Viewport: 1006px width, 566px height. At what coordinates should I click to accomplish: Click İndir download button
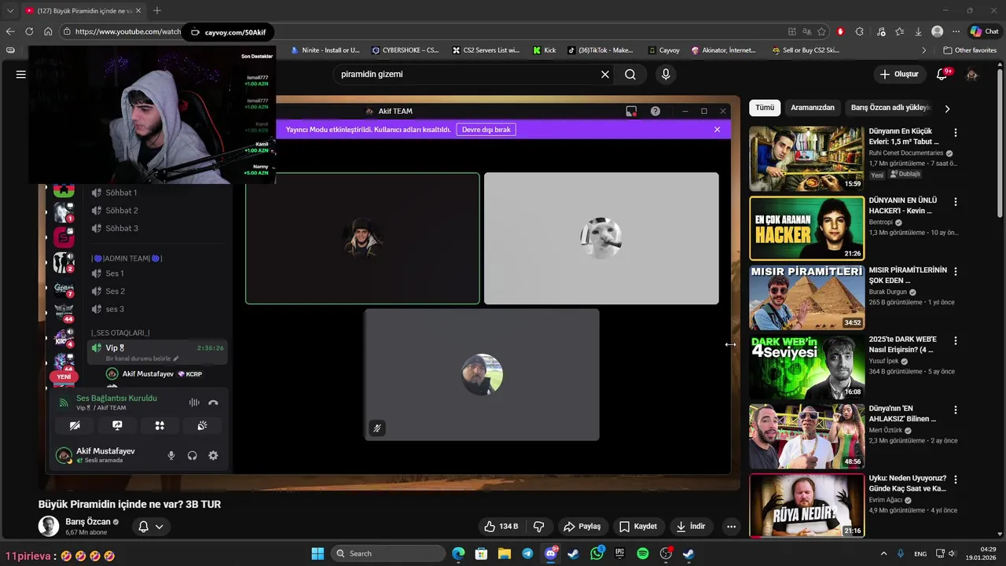pos(691,527)
